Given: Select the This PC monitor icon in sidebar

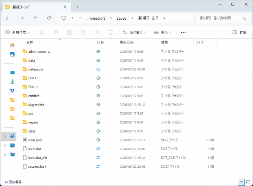Looking at the screenshot, I should 12,145.
